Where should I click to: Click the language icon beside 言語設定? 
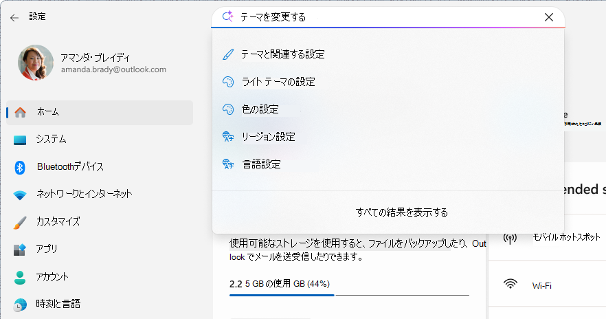(x=228, y=164)
